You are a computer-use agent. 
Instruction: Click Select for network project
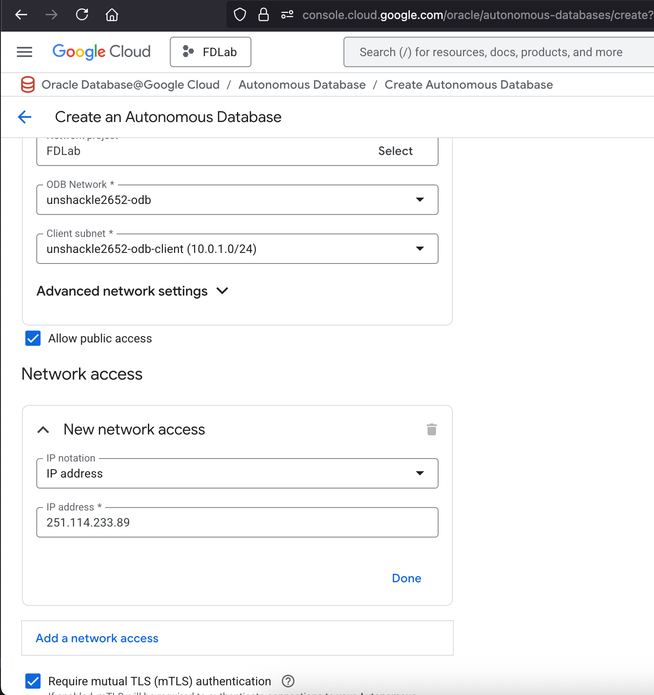(395, 151)
